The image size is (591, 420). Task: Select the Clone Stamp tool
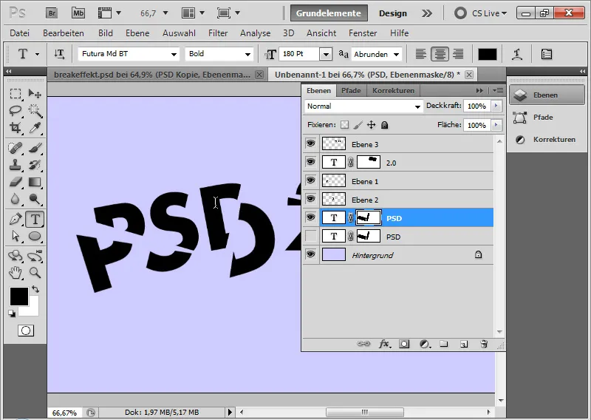click(15, 165)
